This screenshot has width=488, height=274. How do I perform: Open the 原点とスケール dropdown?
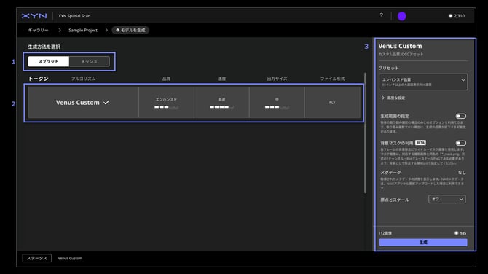[447, 199]
